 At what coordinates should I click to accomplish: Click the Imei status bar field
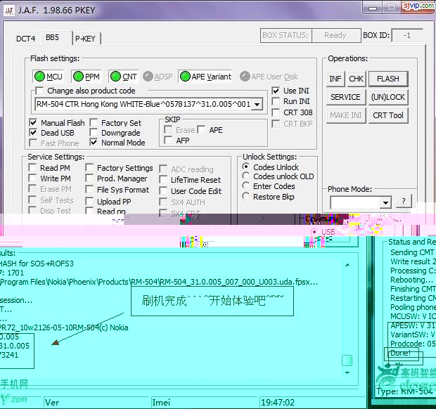[x=205, y=402]
